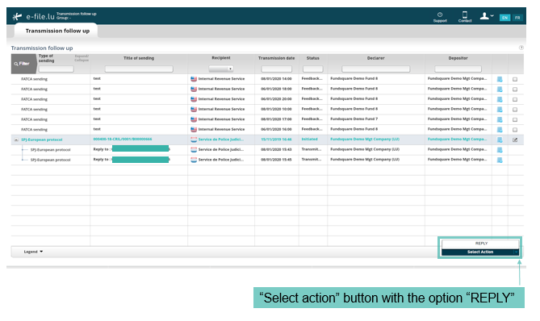Open document icon for 15/11/2019 16:46 row

click(500, 140)
